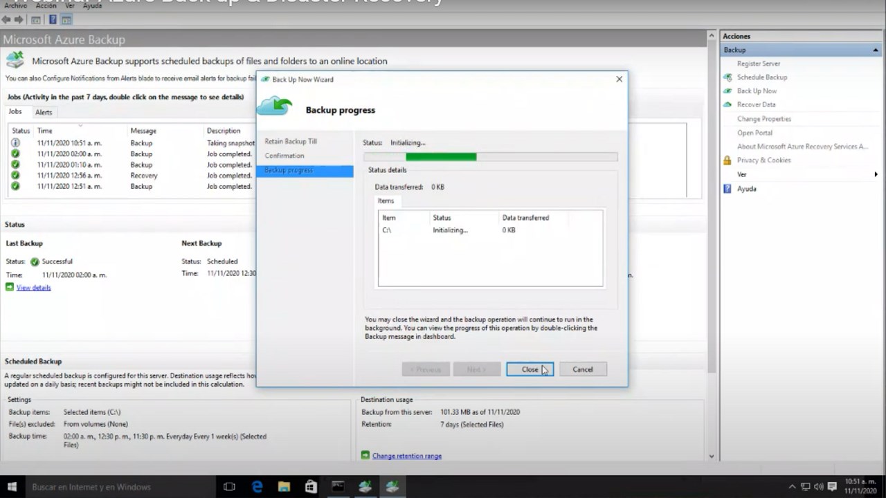Image resolution: width=886 pixels, height=498 pixels.
Task: Click the Privacy & Cookies padlock icon
Action: pyautogui.click(x=727, y=160)
